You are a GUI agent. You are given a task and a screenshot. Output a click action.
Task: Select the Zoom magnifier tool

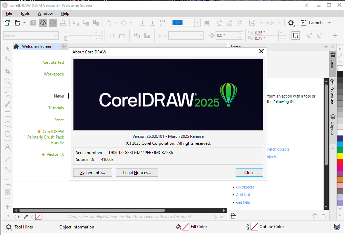click(x=8, y=82)
